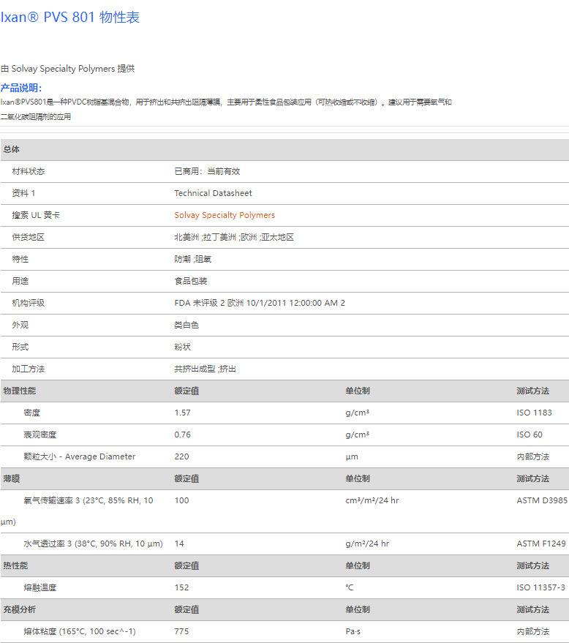Click the Pa·s unit cell

coord(353,631)
